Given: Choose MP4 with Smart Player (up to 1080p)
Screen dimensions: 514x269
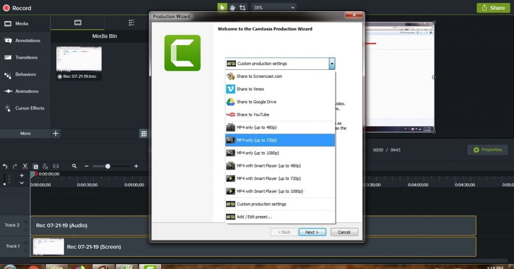Looking at the screenshot, I should pyautogui.click(x=280, y=191).
